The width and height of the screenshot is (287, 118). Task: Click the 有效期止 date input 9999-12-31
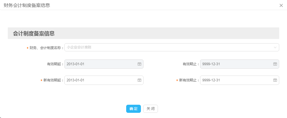(x=235, y=64)
